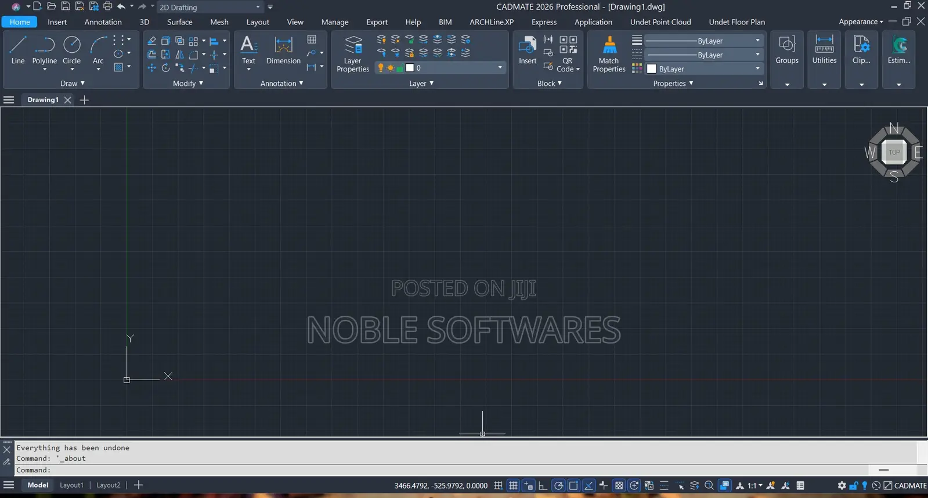Choose the Dimension tool
This screenshot has height=498, width=928.
point(283,50)
